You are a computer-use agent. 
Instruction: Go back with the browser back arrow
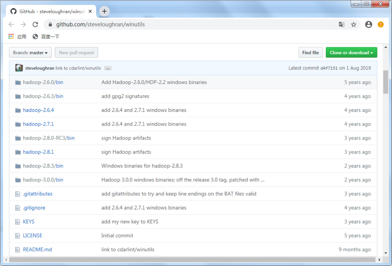coord(11,24)
